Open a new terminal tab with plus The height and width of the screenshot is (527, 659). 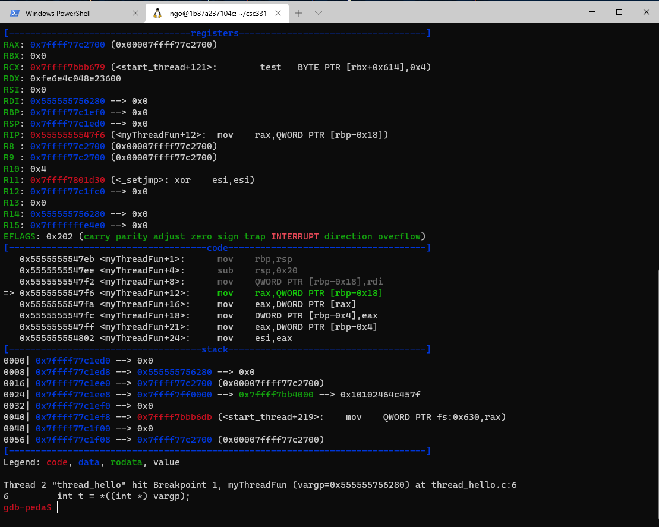point(298,13)
